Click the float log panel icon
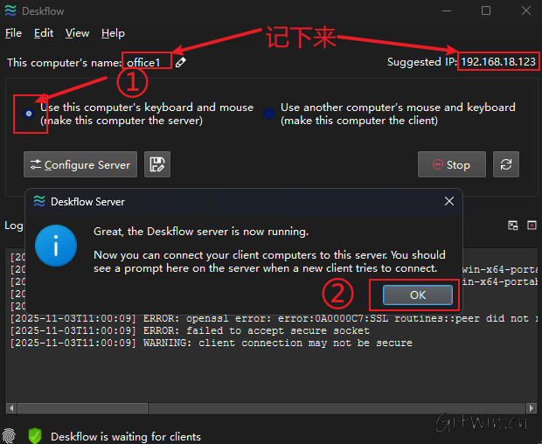Viewport: 542px width, 444px height. coord(513,225)
